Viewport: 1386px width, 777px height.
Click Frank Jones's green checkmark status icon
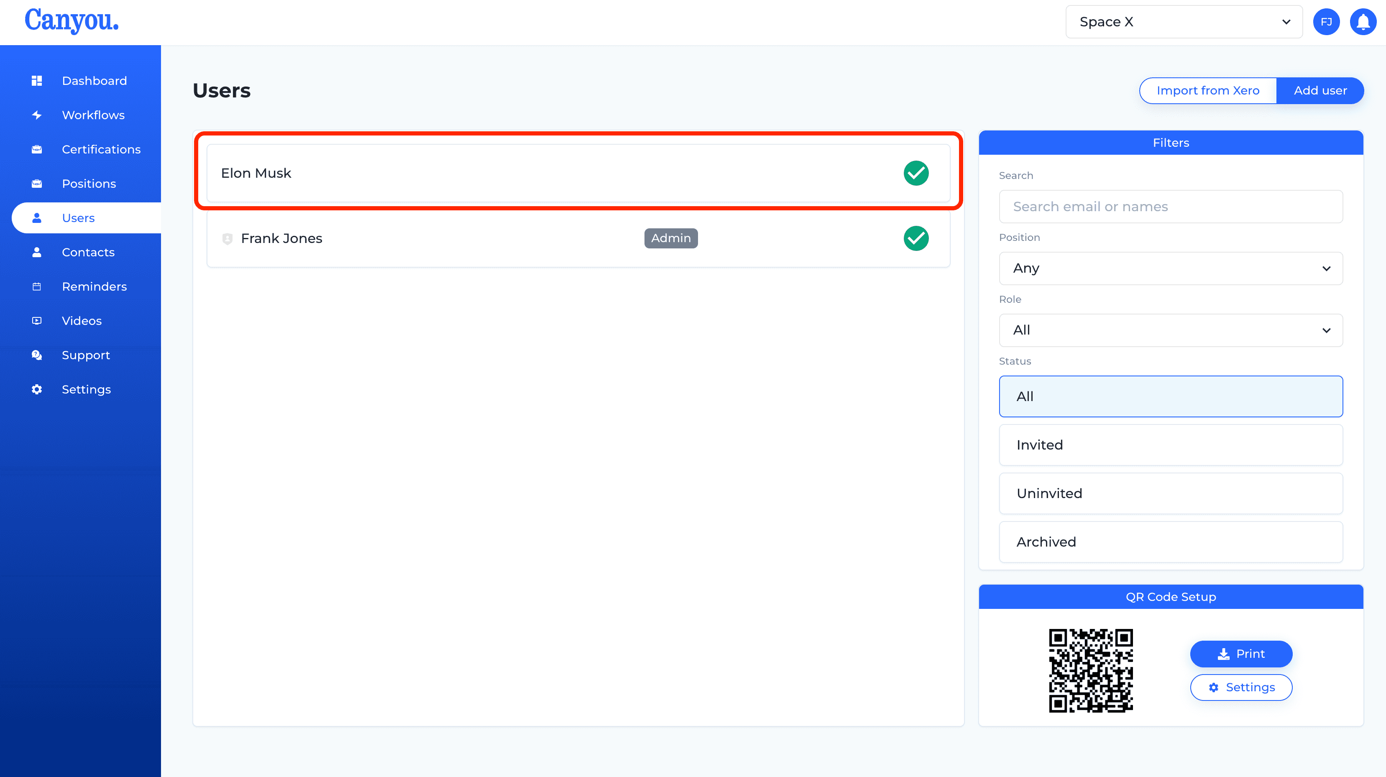click(x=916, y=238)
